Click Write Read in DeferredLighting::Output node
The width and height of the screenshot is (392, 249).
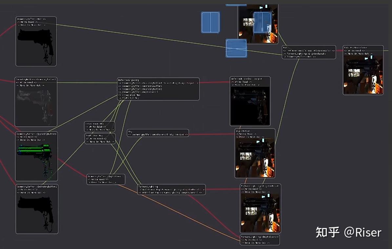point(241,82)
